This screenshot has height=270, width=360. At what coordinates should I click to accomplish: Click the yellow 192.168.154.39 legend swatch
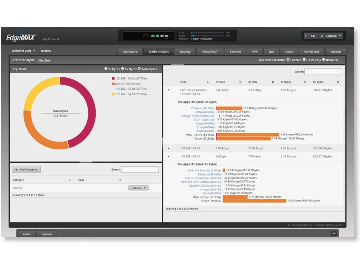(x=113, y=94)
